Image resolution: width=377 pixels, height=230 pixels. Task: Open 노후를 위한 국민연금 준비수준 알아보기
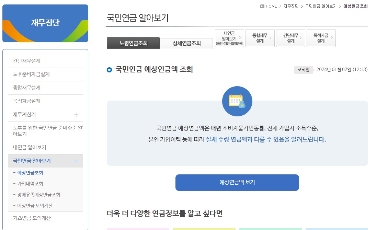click(45, 131)
